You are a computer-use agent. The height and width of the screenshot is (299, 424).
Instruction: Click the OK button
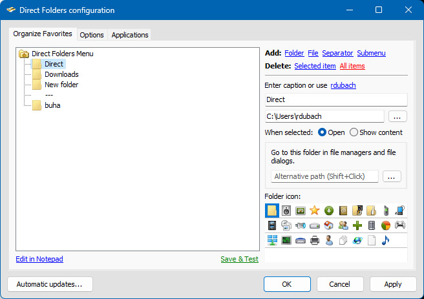click(287, 284)
